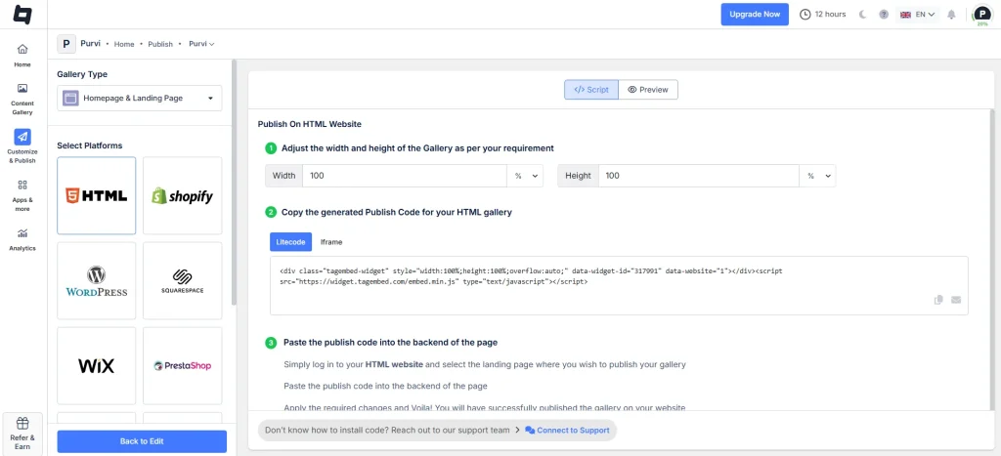
Task: Select the WordPress platform card
Action: [x=97, y=280]
